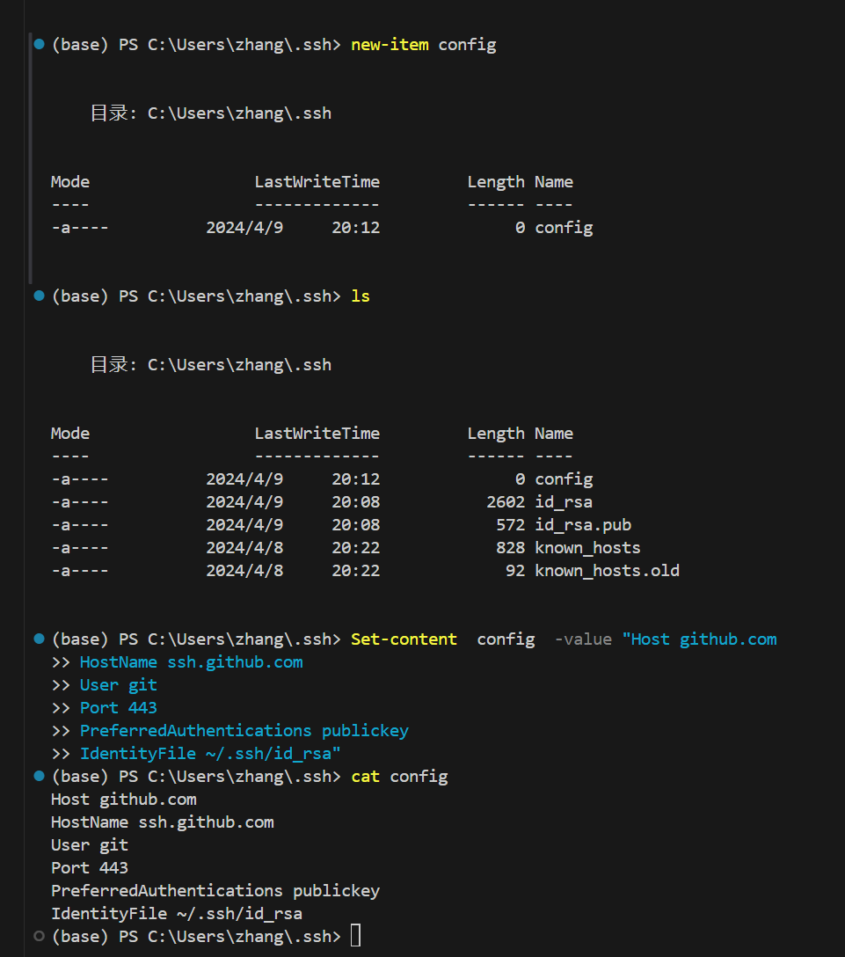This screenshot has height=957, width=845.
Task: Click the decoration next to cat config
Action: point(38,775)
